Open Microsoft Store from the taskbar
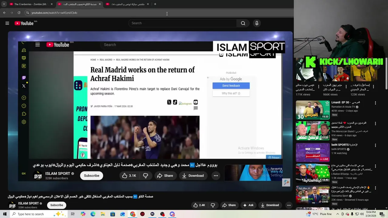 112,214
